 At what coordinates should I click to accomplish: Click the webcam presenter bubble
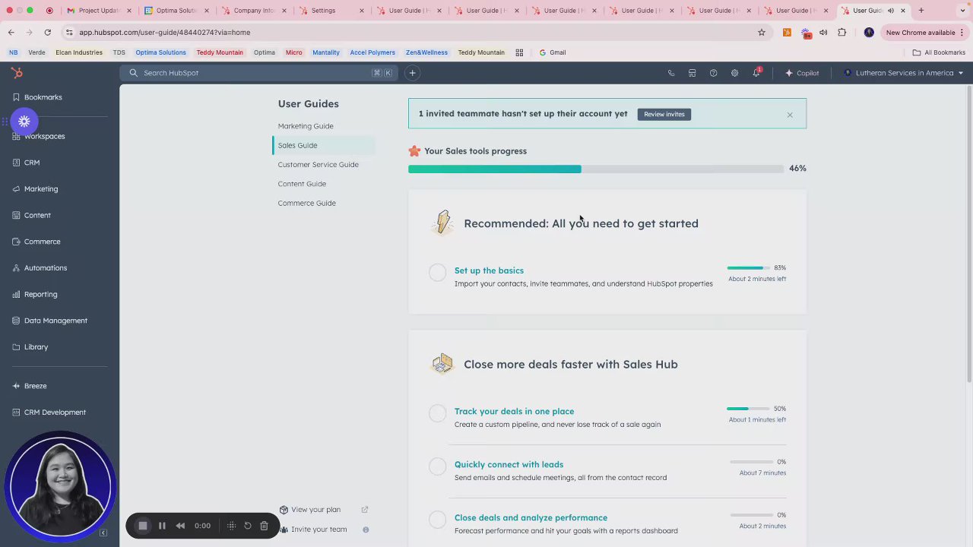click(x=60, y=487)
